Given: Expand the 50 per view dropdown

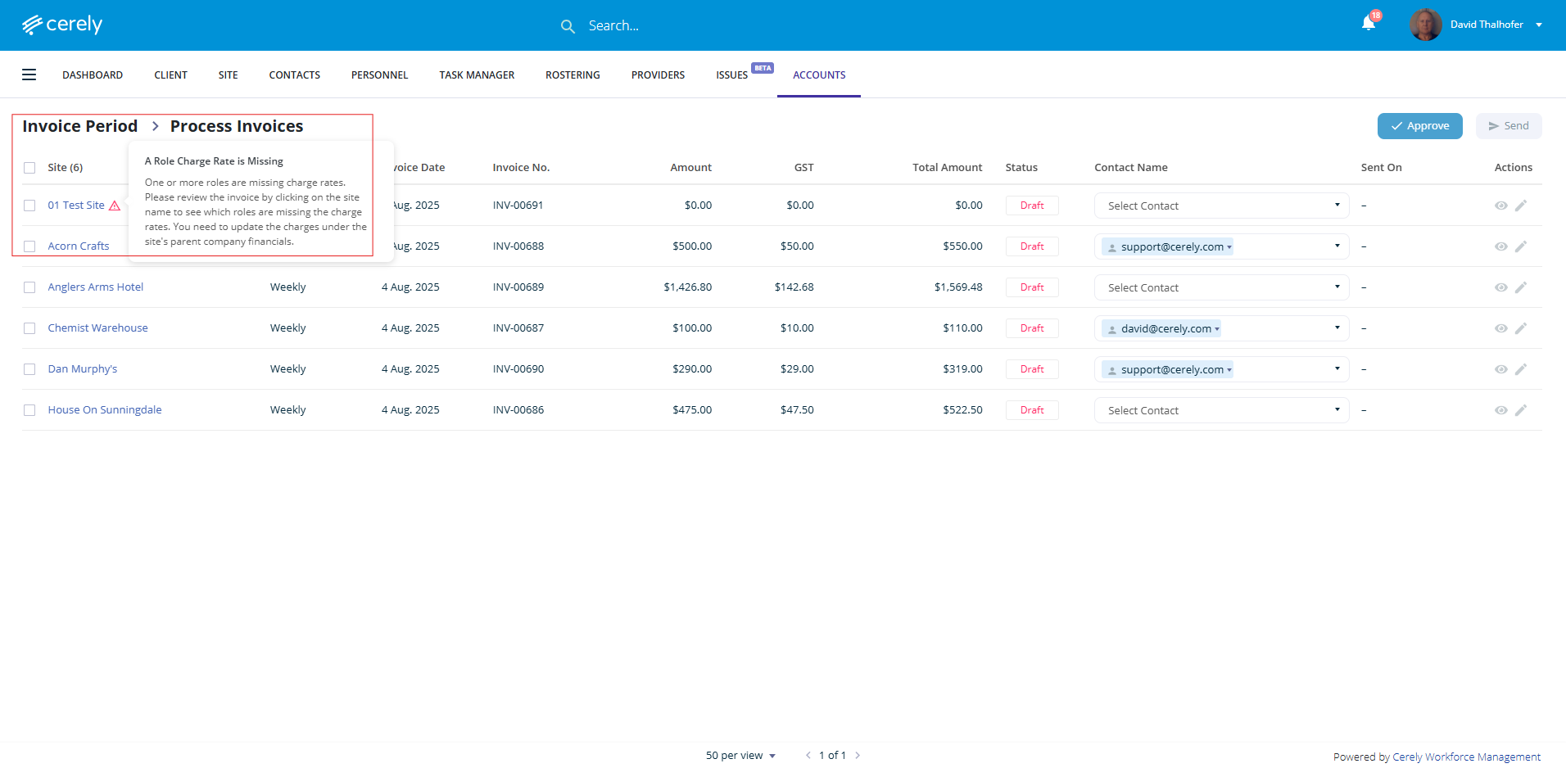Looking at the screenshot, I should click(x=740, y=756).
